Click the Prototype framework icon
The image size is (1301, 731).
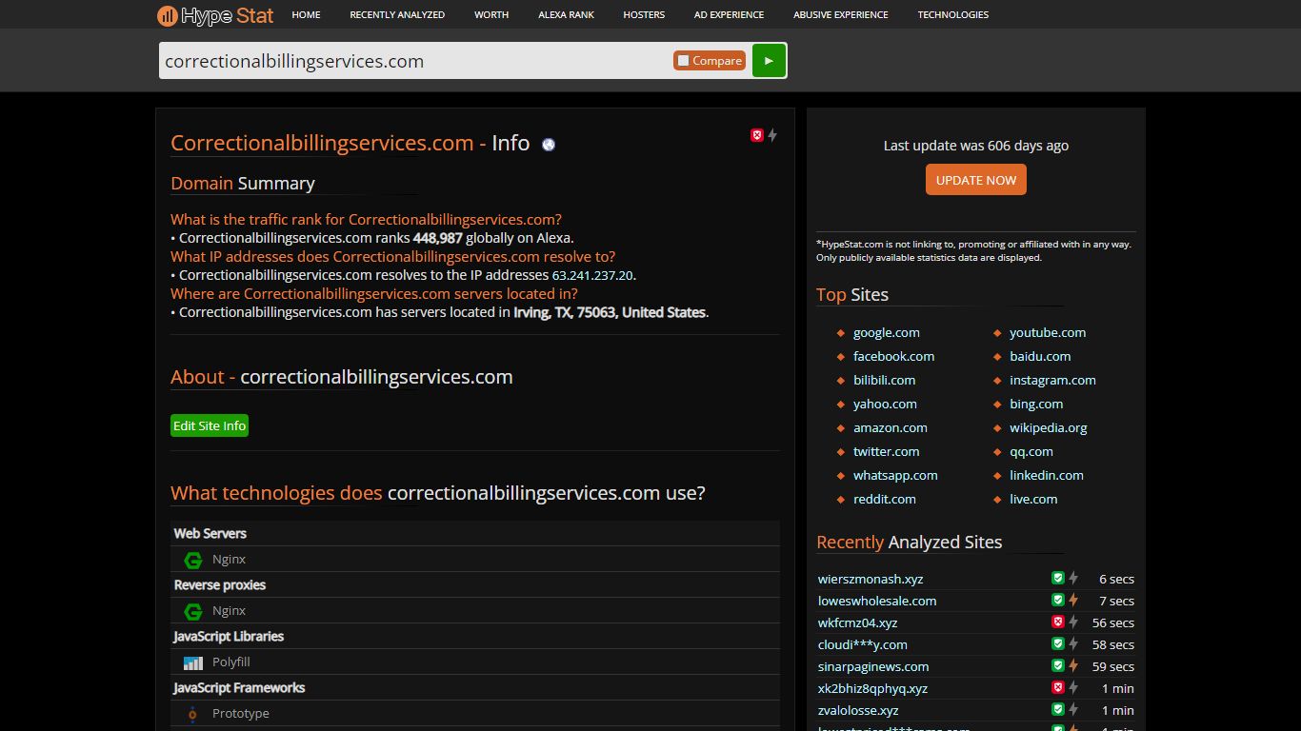(x=192, y=714)
